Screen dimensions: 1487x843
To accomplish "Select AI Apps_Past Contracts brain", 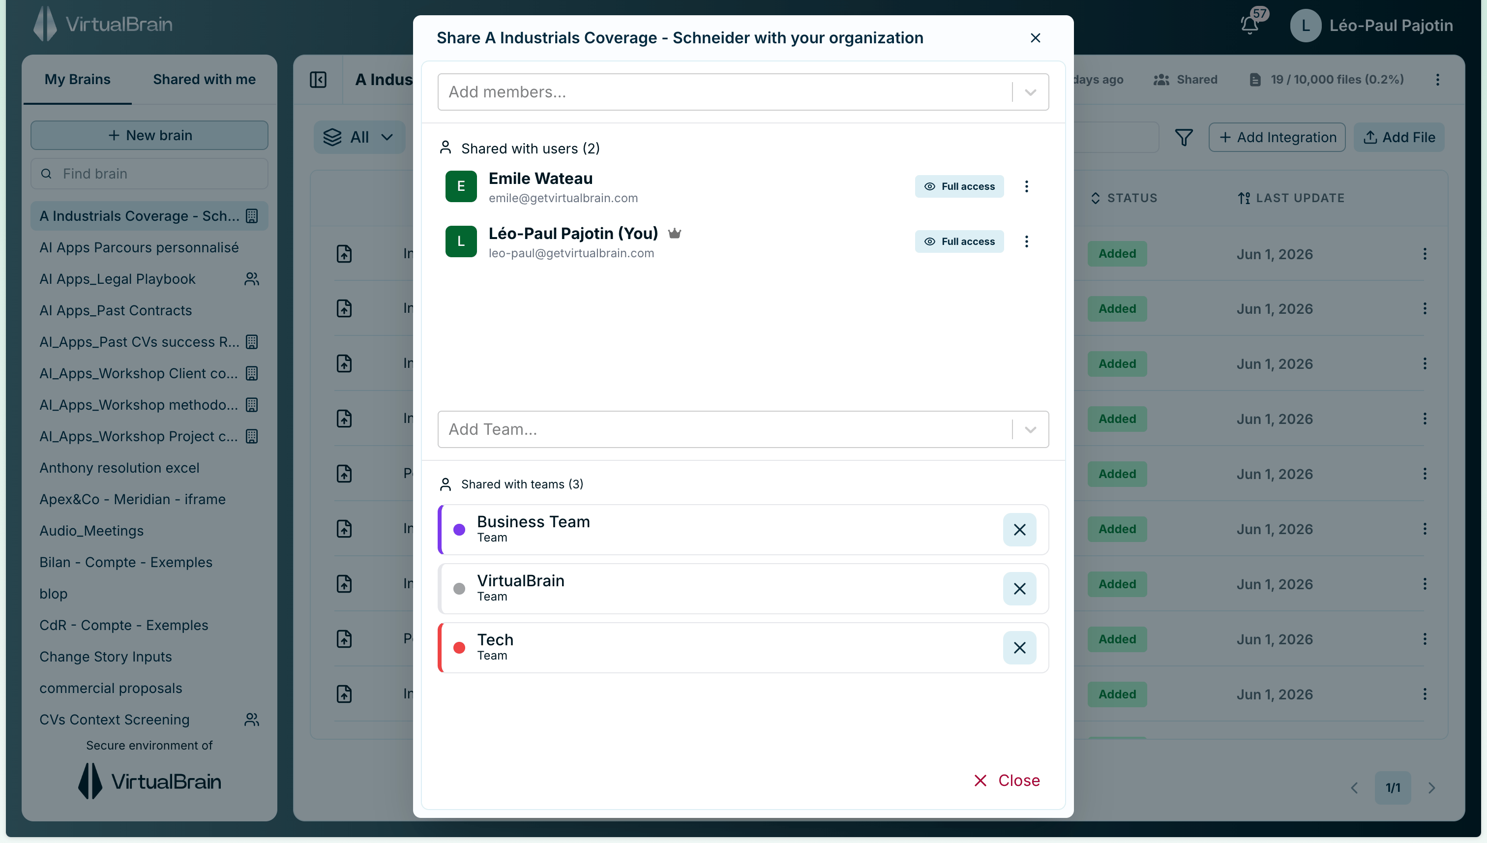I will tap(149, 310).
